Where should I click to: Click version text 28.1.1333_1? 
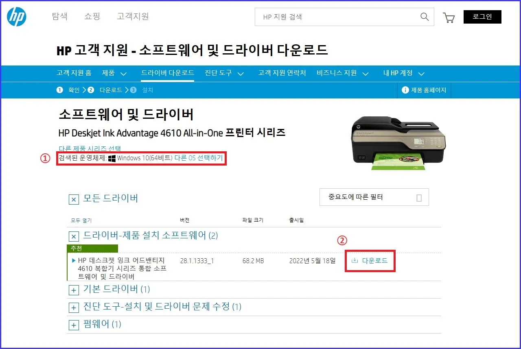197,261
